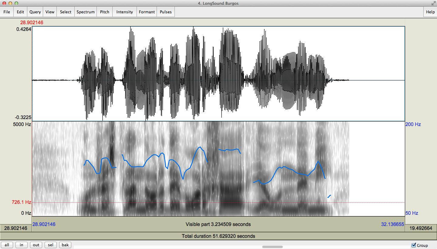Click the red close window button
This screenshot has width=437, height=249.
(4, 3)
